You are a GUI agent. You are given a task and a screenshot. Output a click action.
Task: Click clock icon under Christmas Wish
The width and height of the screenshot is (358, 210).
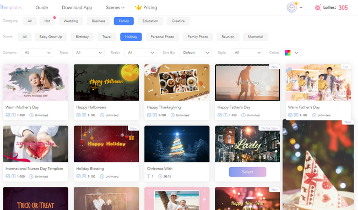[160, 176]
